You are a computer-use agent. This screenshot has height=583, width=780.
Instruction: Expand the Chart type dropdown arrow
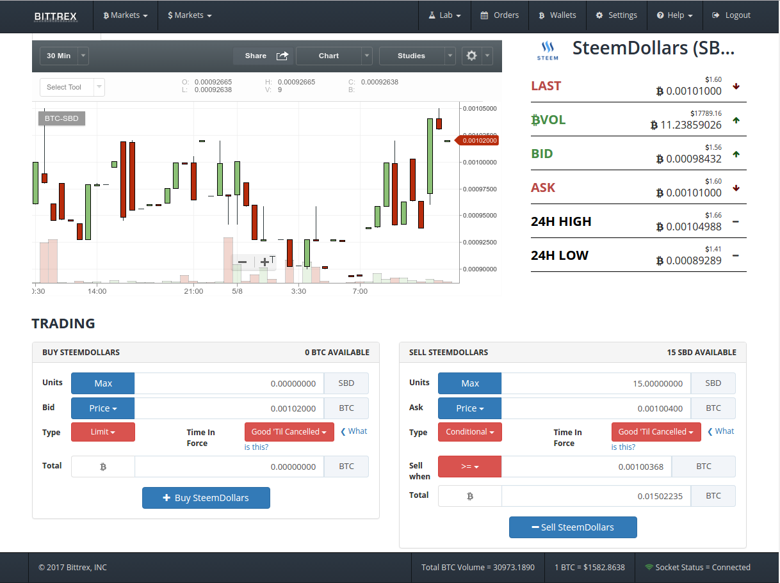click(367, 56)
